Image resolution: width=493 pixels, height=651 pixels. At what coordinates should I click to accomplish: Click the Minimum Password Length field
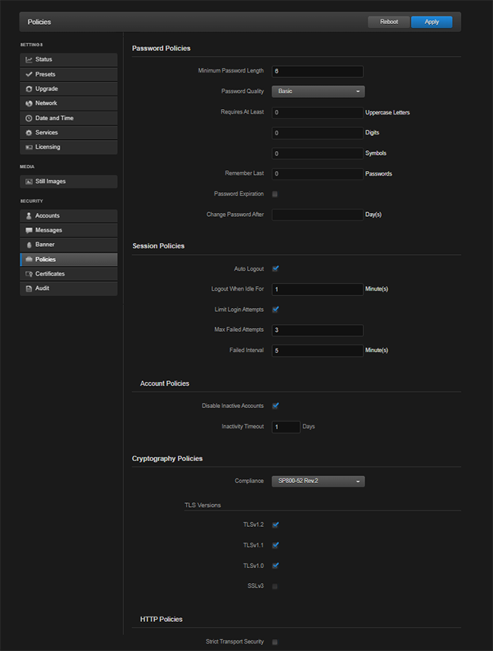click(x=317, y=72)
